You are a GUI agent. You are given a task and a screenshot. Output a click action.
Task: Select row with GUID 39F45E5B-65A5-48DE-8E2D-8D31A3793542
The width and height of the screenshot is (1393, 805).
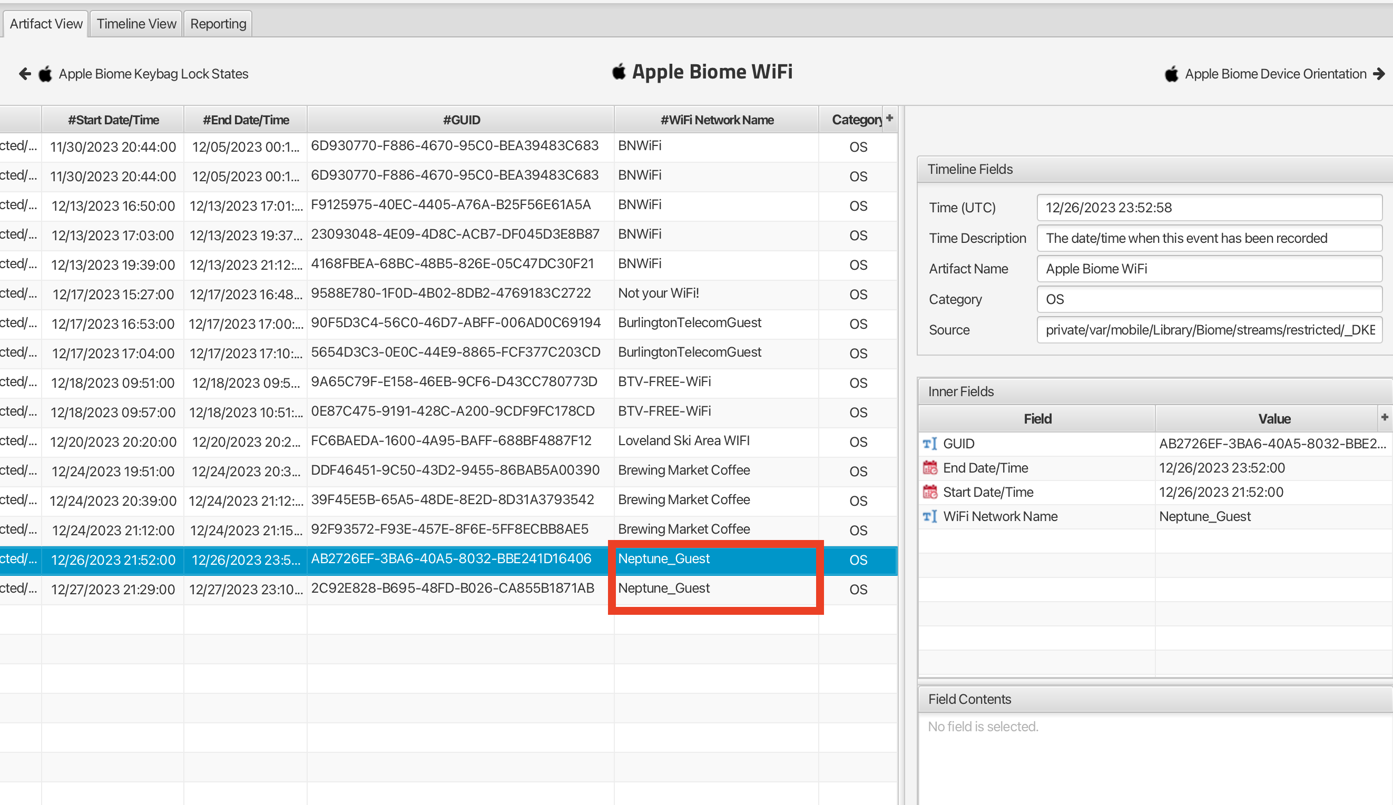pos(448,500)
